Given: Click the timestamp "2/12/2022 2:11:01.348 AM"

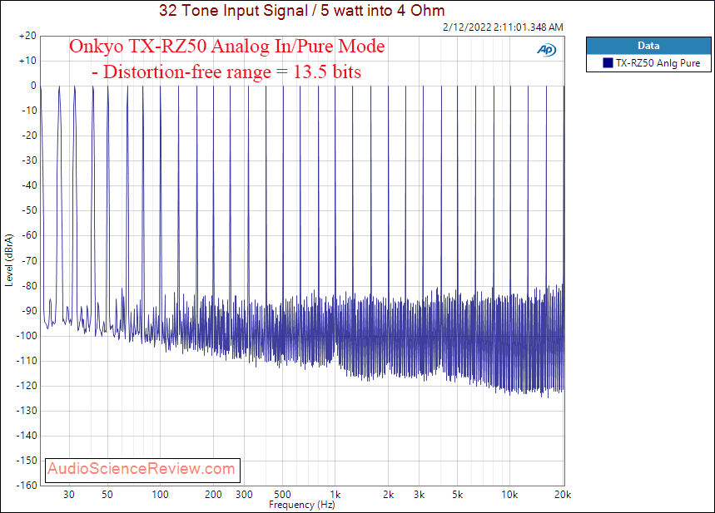Looking at the screenshot, I should (503, 27).
